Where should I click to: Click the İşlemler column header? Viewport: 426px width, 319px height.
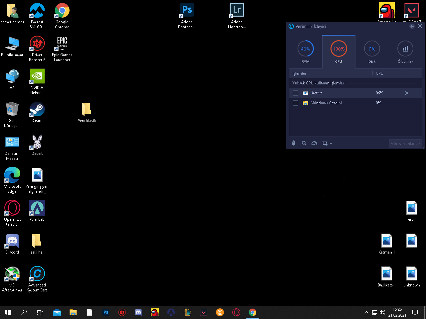[x=300, y=73]
